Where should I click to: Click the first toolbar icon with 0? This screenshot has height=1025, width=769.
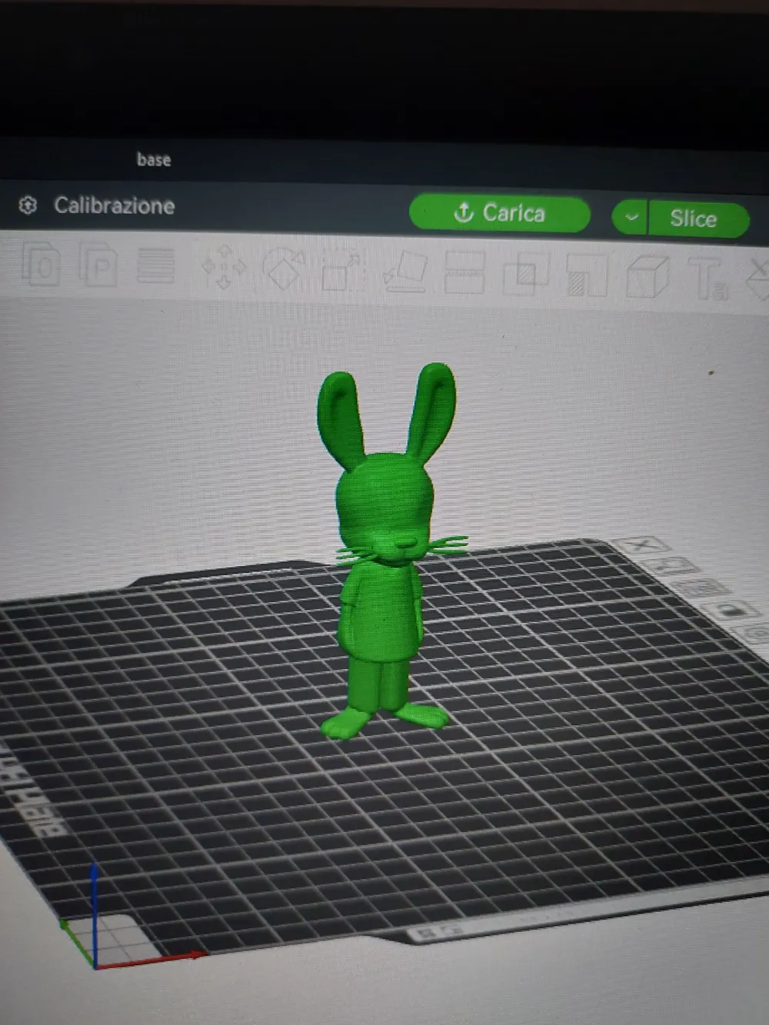[41, 265]
